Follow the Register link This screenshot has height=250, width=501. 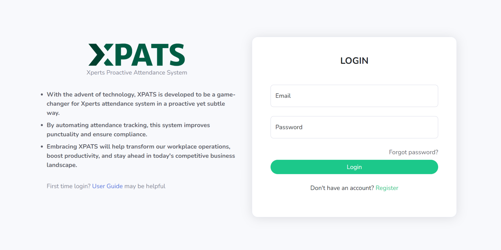[x=387, y=188]
